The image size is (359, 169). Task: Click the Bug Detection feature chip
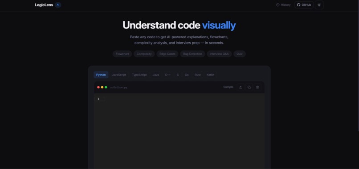click(192, 54)
